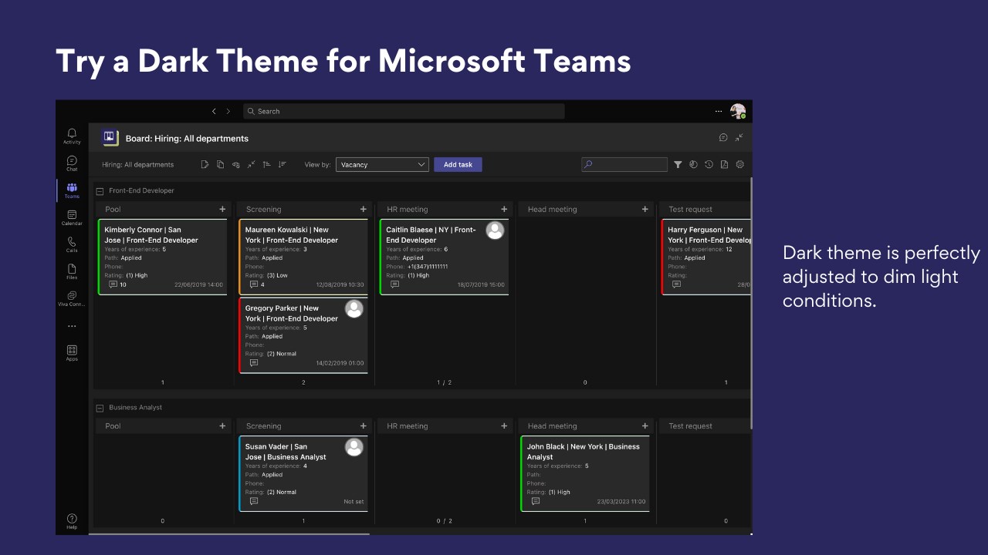Show more apps via the sidebar ellipsis
988x555 pixels.
pos(72,326)
